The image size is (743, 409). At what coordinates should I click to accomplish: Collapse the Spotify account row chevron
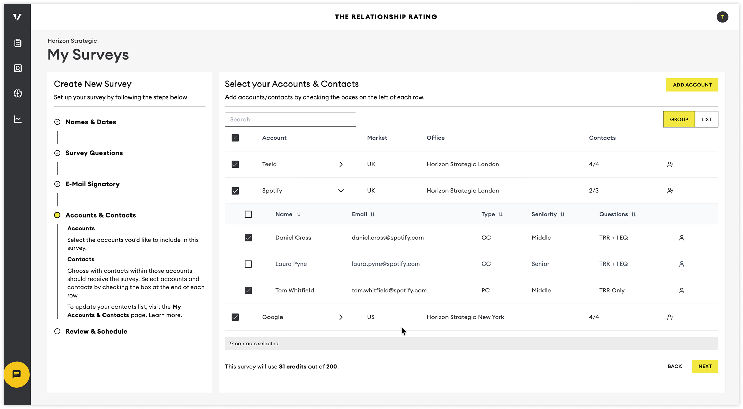coord(341,191)
